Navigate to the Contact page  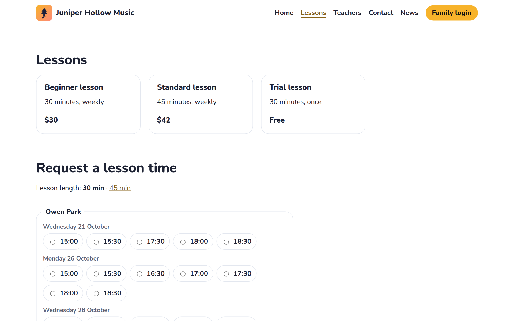381,13
